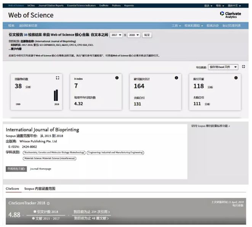Open Journal Citation Reports link
Screen dimensions: 252x227
[x=51, y=5]
